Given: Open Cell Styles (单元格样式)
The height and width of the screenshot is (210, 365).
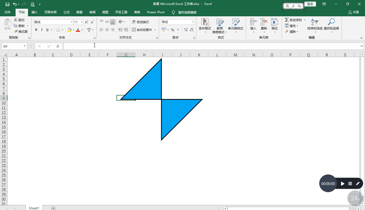Looking at the screenshot, I should (x=236, y=26).
